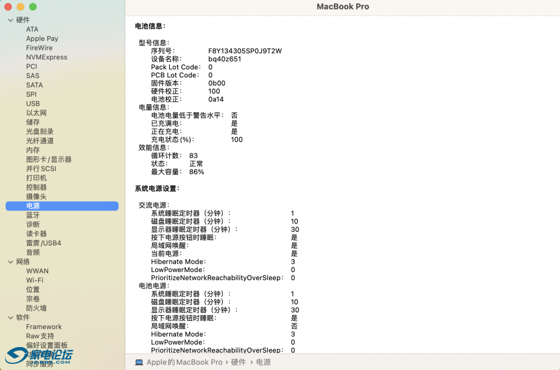Open 偏好设置面板 preference panes entry
560x370 pixels.
pyautogui.click(x=47, y=345)
